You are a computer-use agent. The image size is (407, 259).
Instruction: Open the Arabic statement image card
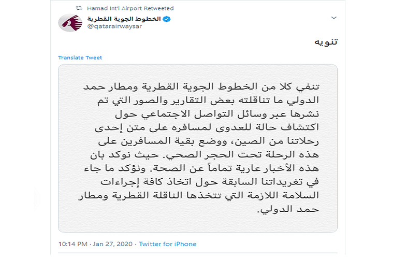coord(197,148)
